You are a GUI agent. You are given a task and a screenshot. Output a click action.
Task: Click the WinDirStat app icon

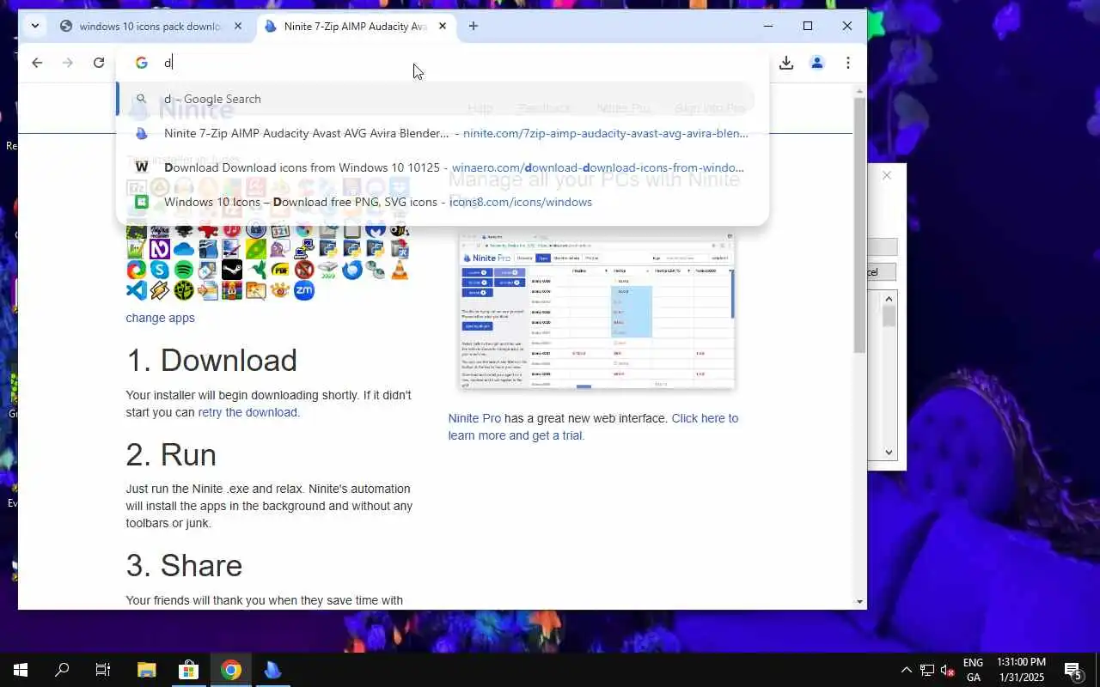[184, 290]
